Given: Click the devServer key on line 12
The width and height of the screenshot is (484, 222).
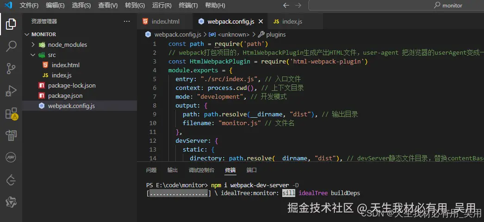Looking at the screenshot, I should [x=192, y=141].
